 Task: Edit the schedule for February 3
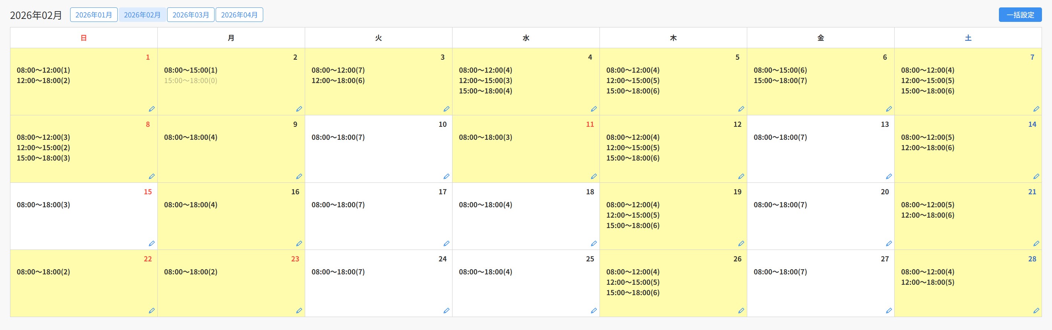point(446,109)
